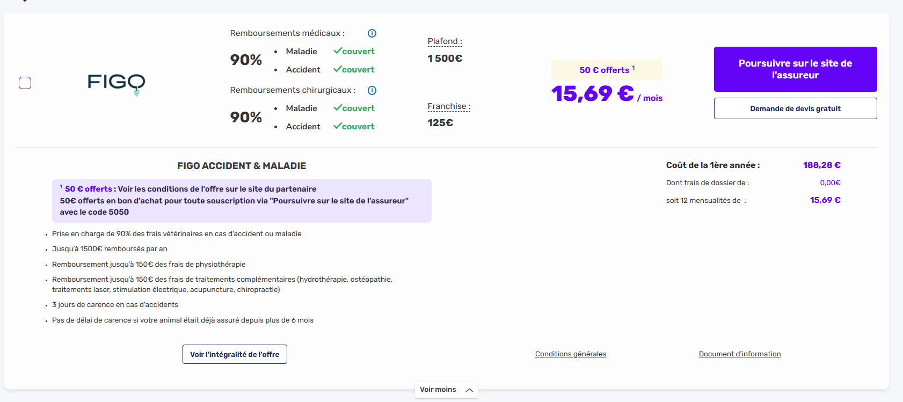Screen dimensions: 903x402
Task: Click the 15,69 € / mois price
Action: (x=607, y=94)
